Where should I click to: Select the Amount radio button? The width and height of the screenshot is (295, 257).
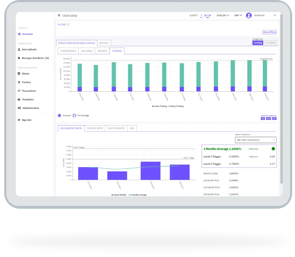[x=60, y=116]
